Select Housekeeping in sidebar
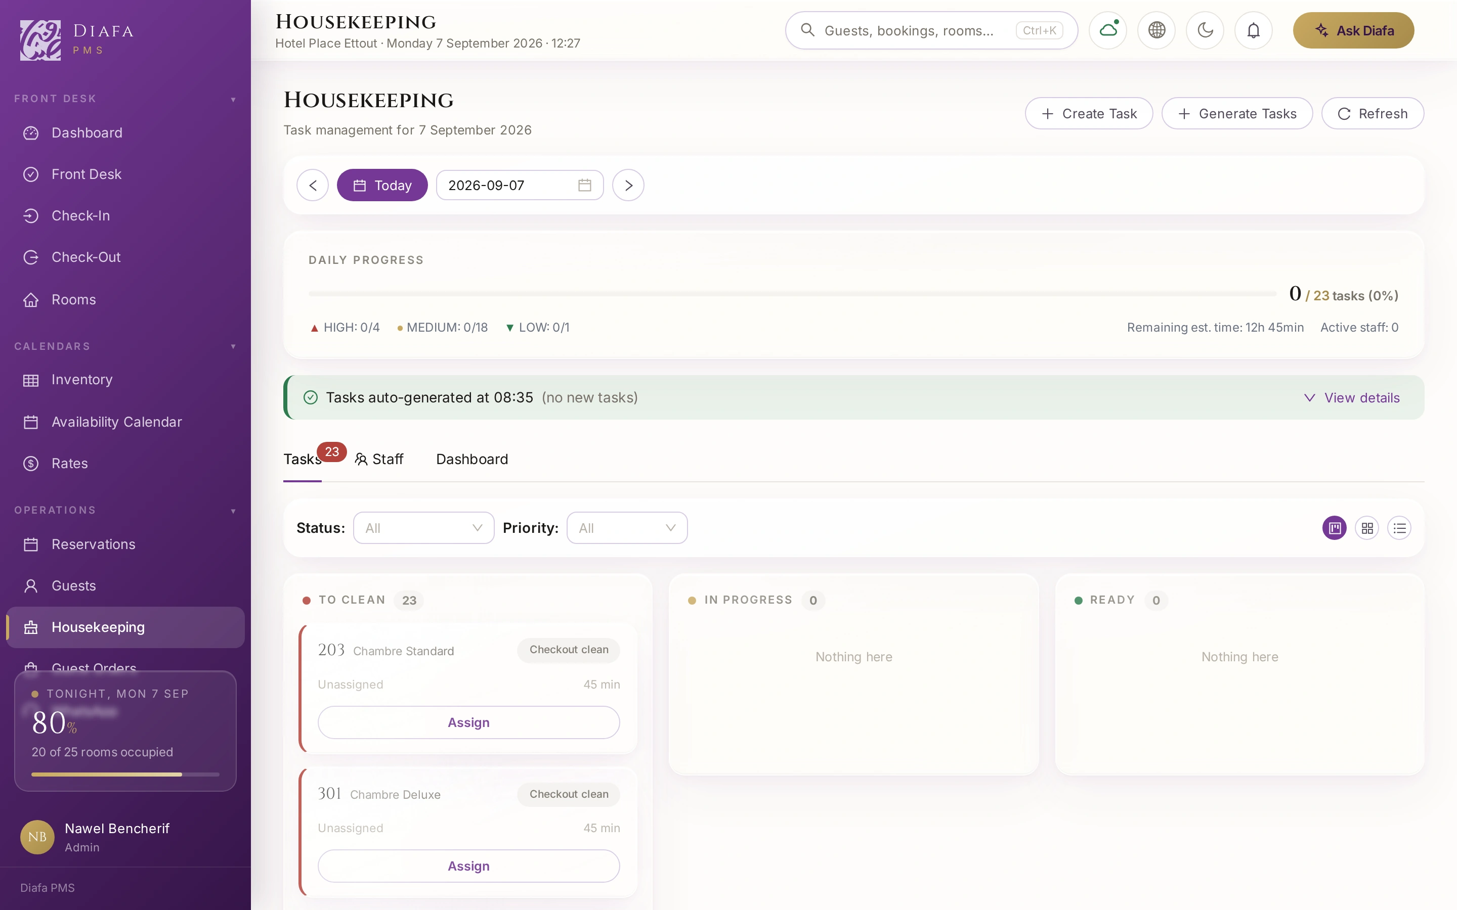This screenshot has height=910, width=1457. (x=125, y=627)
